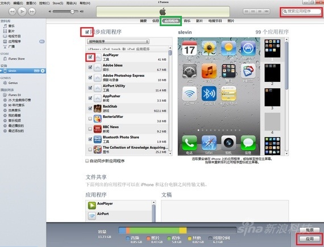Viewport: 324px width, 247px height.
Task: Click the BBC News app icon in list
Action: point(98,129)
